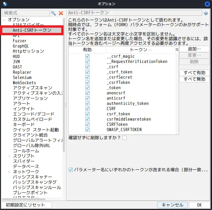Image resolution: width=212 pixels, height=210 pixels.
Task: Uncheck the __csrf_magic token checkbox
Action: [x=87, y=56]
